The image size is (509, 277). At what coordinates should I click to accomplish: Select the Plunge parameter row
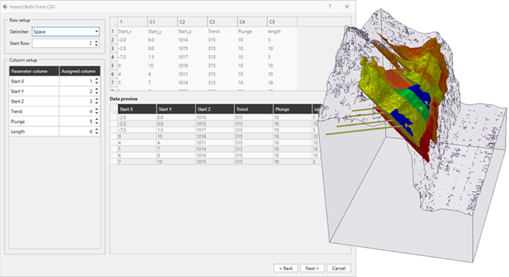coord(34,121)
